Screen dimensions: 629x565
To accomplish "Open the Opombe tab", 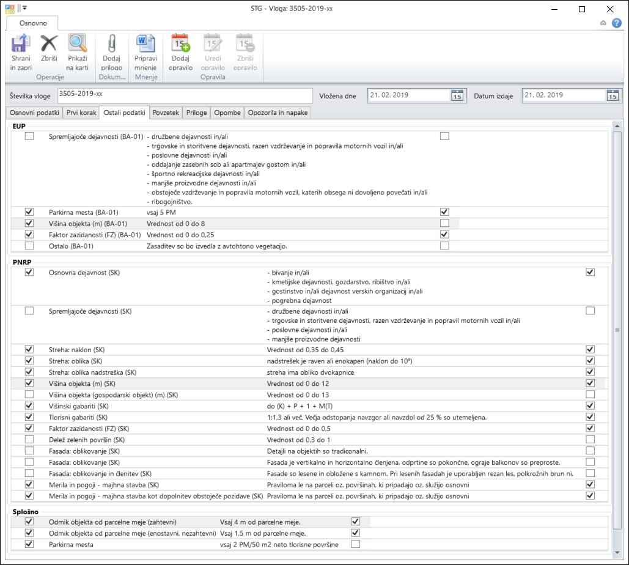I will (227, 113).
